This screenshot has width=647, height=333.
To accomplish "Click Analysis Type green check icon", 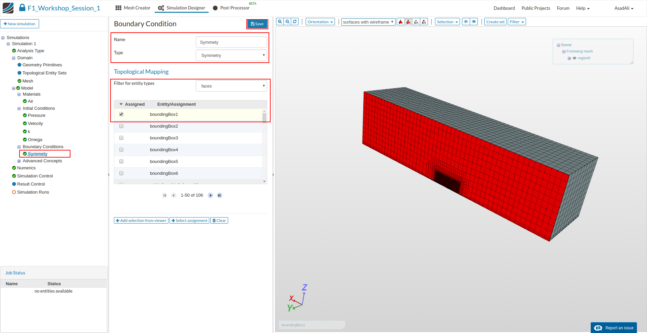I will (x=14, y=51).
